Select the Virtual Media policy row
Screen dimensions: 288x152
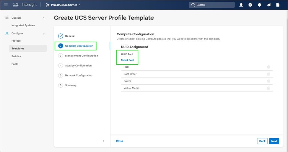pos(197,88)
